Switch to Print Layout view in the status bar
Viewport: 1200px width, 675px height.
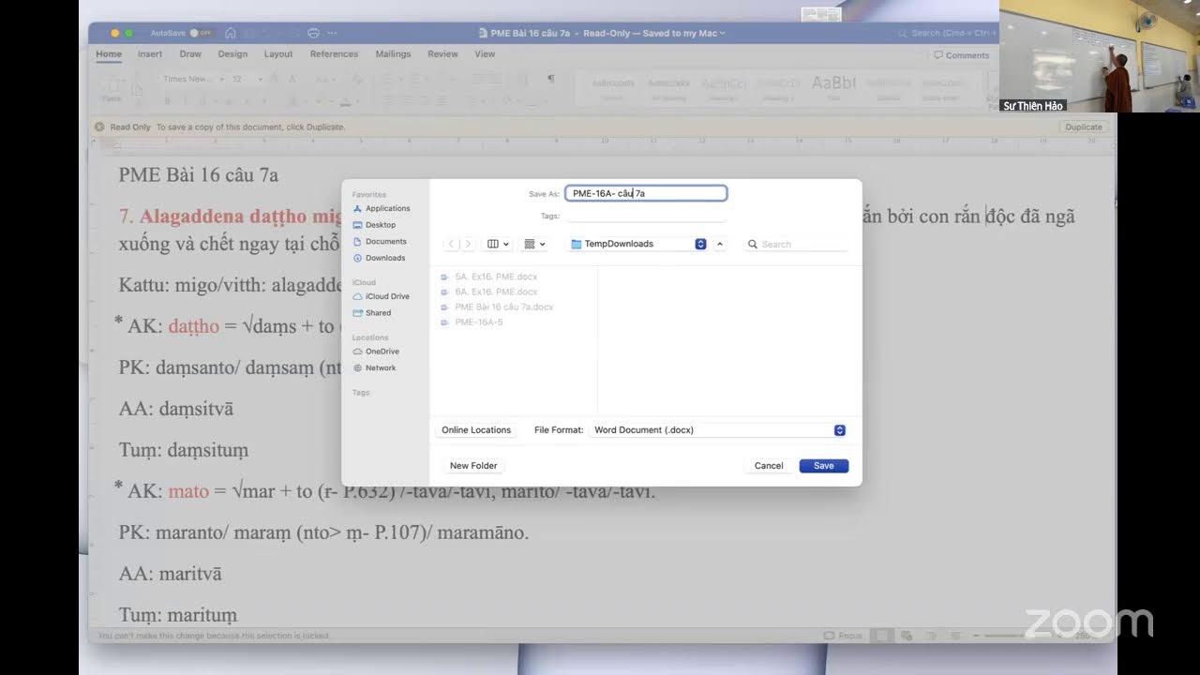tap(881, 635)
